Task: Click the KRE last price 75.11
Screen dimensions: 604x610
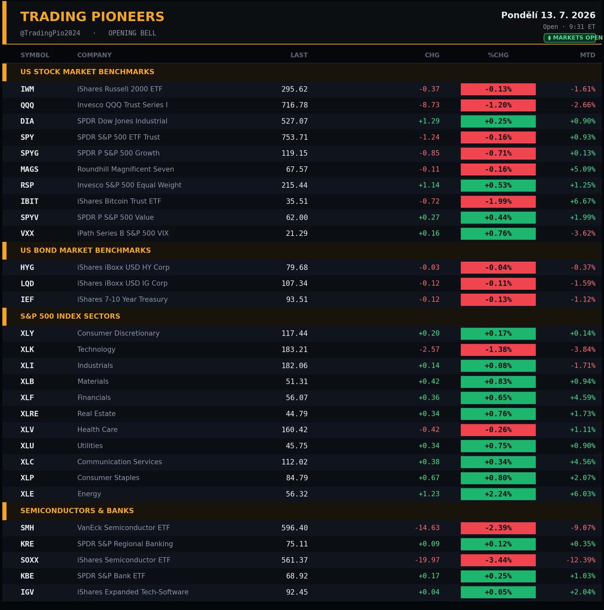Action: point(297,544)
